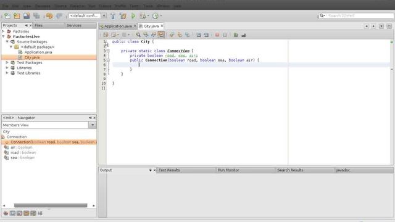Click the New Project toolbar icon
The height and width of the screenshot is (222, 395).
pyautogui.click(x=17, y=16)
